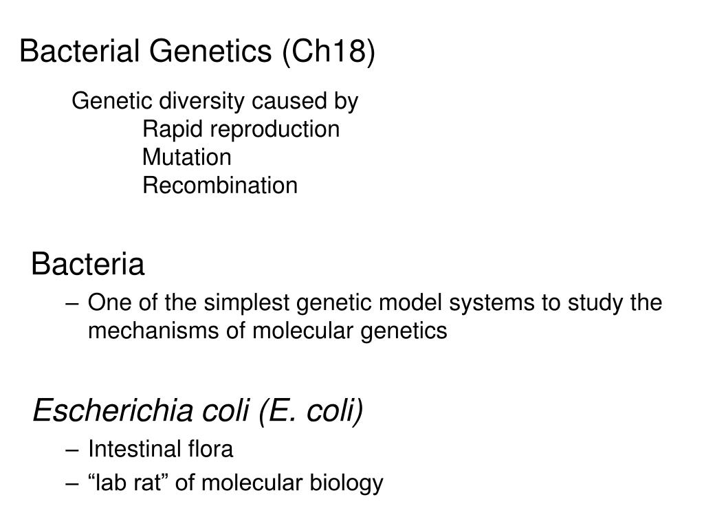
Task: Click the word Genetics in the title
Action: [x=210, y=50]
